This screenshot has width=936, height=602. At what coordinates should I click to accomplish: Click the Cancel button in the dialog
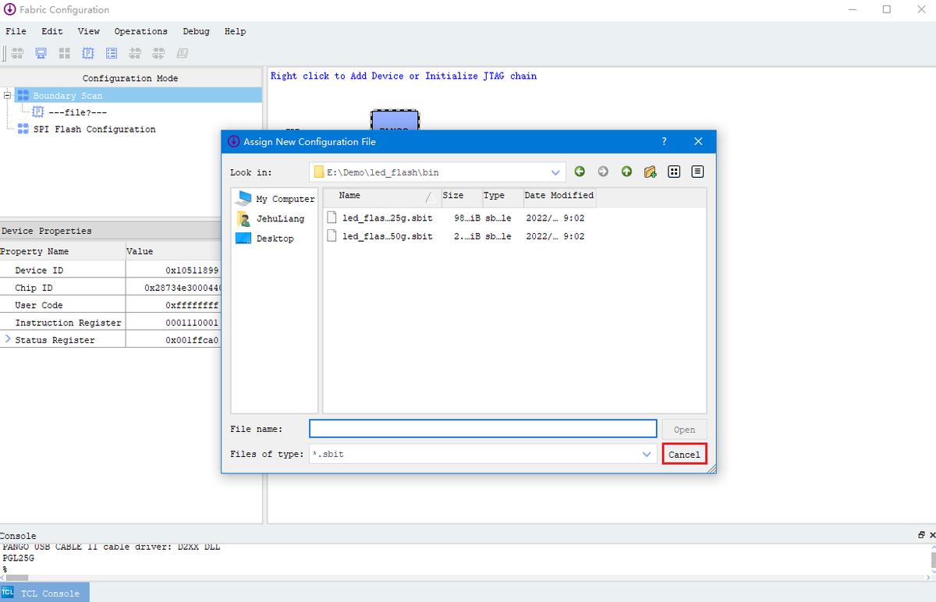tap(684, 454)
